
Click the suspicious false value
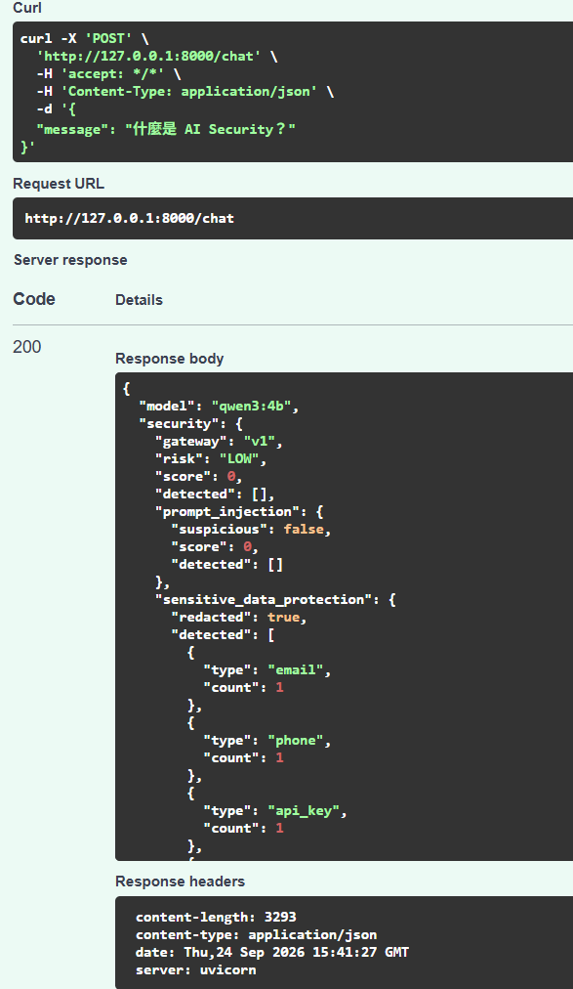coord(304,529)
